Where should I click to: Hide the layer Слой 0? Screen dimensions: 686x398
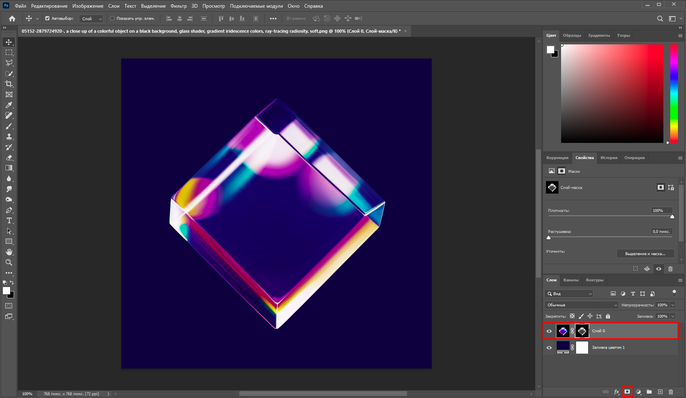tap(549, 331)
